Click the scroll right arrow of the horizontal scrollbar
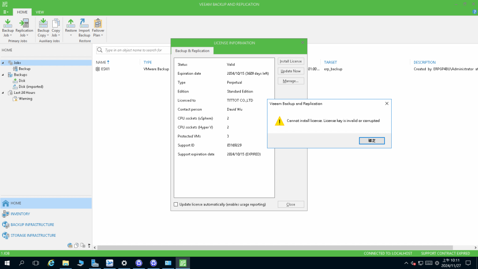Image resolution: width=478 pixels, height=269 pixels. point(475,248)
